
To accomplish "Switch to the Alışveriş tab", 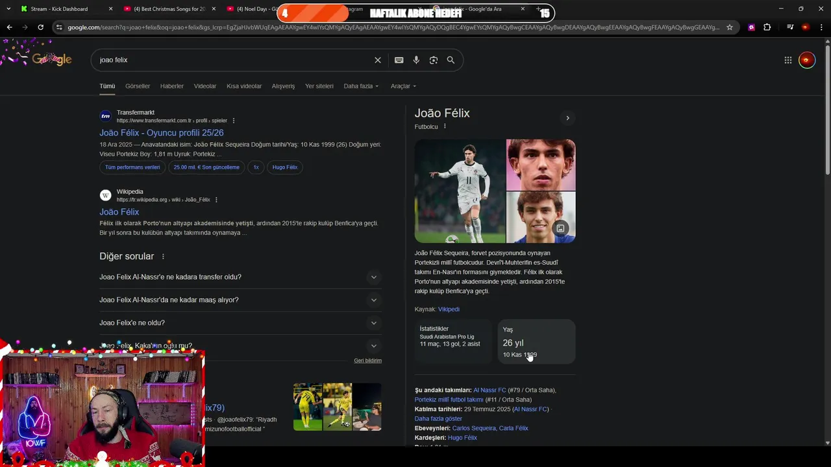I will tap(283, 86).
